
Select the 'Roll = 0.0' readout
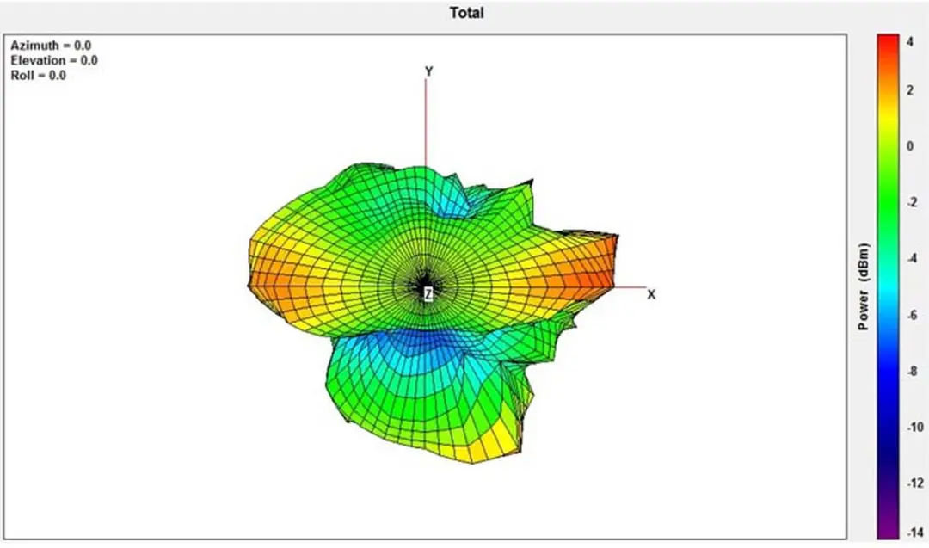[x=39, y=75]
